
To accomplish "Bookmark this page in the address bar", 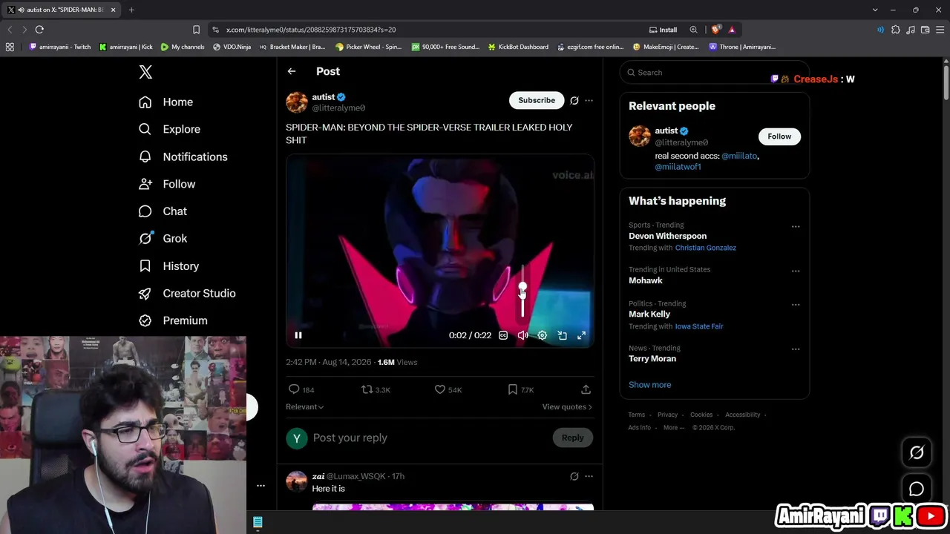I will pyautogui.click(x=196, y=30).
